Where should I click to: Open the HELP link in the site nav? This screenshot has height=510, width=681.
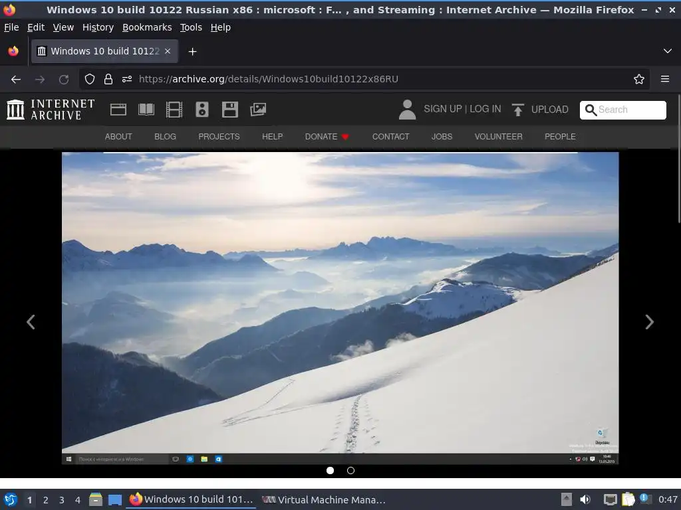point(272,137)
